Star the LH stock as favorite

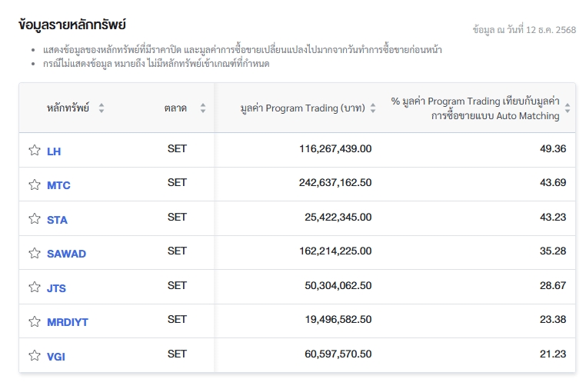pos(34,151)
